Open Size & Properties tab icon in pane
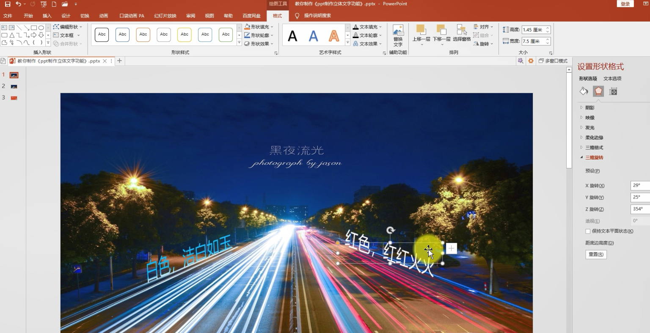Image resolution: width=650 pixels, height=333 pixels. [x=613, y=91]
